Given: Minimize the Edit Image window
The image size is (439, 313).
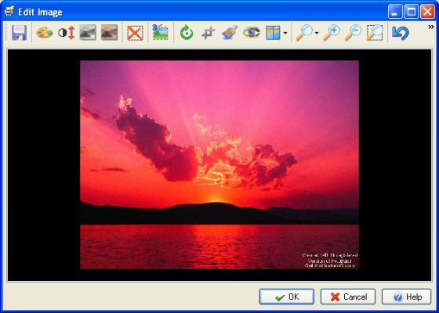Looking at the screenshot, I should pos(395,12).
